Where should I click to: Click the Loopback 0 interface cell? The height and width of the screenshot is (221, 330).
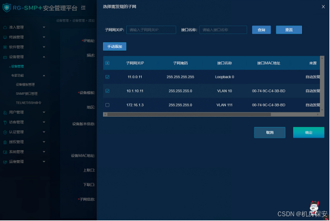(225, 77)
